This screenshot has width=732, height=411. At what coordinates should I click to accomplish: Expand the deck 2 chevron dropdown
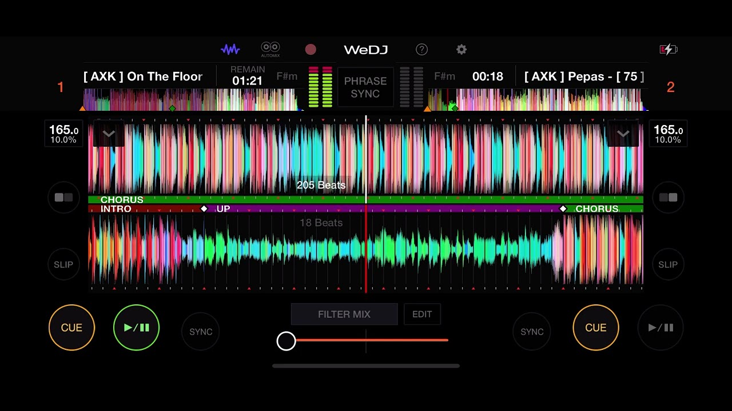(623, 134)
